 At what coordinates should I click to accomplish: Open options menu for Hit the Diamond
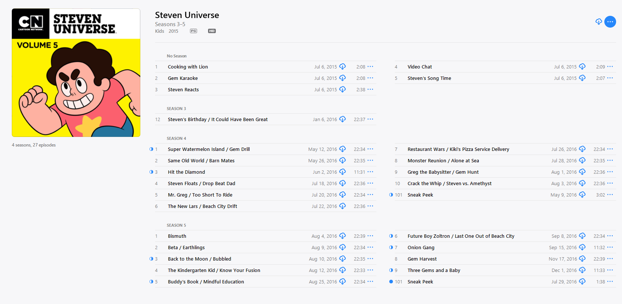(370, 172)
